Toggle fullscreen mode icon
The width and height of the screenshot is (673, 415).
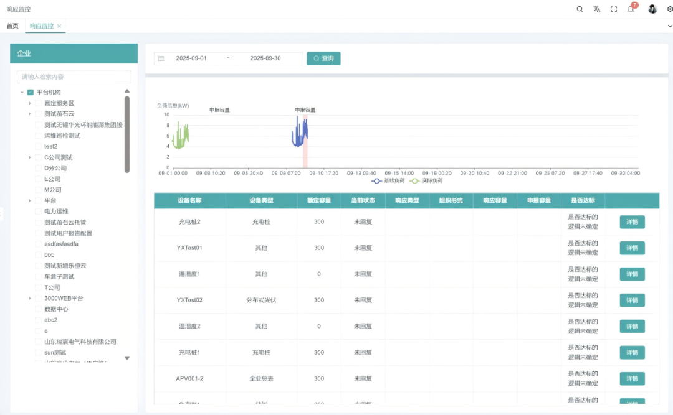pos(614,9)
